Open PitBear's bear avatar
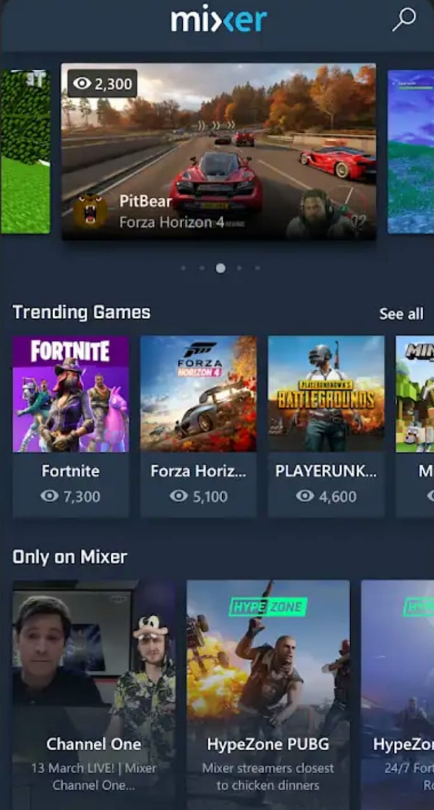 click(90, 211)
